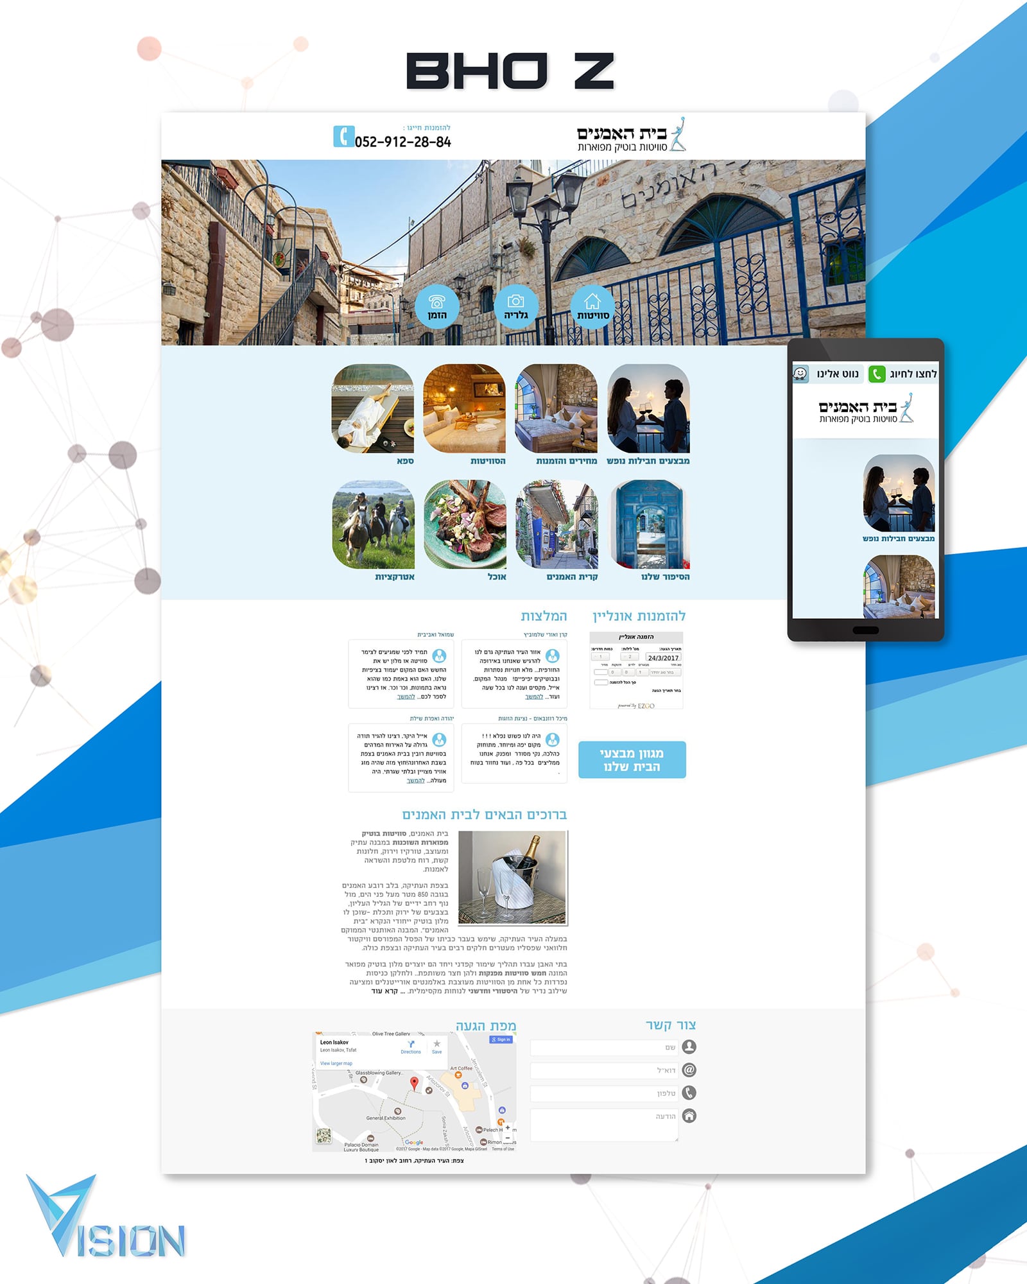The image size is (1027, 1284).
Task: Click the קרא עוד link after welcome text
Action: tap(384, 991)
